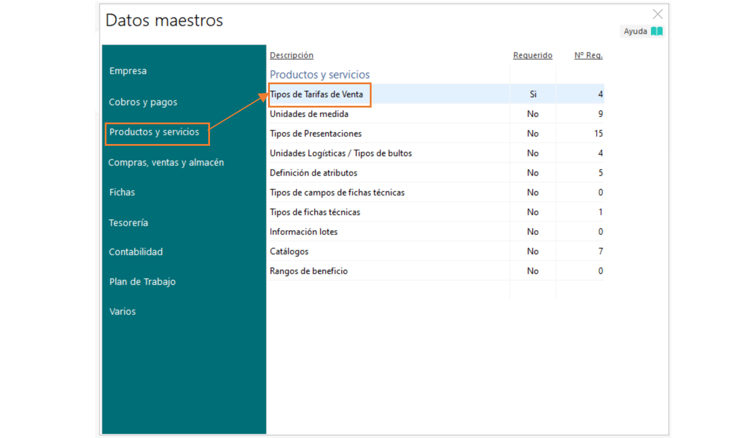Open Unidades de medida entry
Viewport: 736px width, 438px height.
click(309, 114)
